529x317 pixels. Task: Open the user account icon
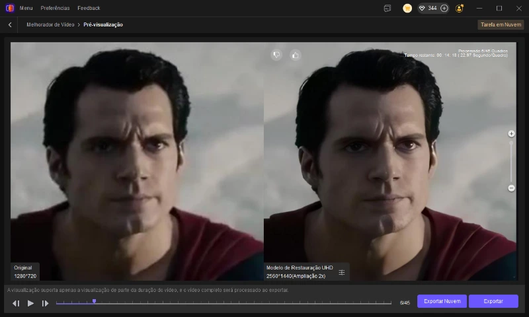coord(460,8)
